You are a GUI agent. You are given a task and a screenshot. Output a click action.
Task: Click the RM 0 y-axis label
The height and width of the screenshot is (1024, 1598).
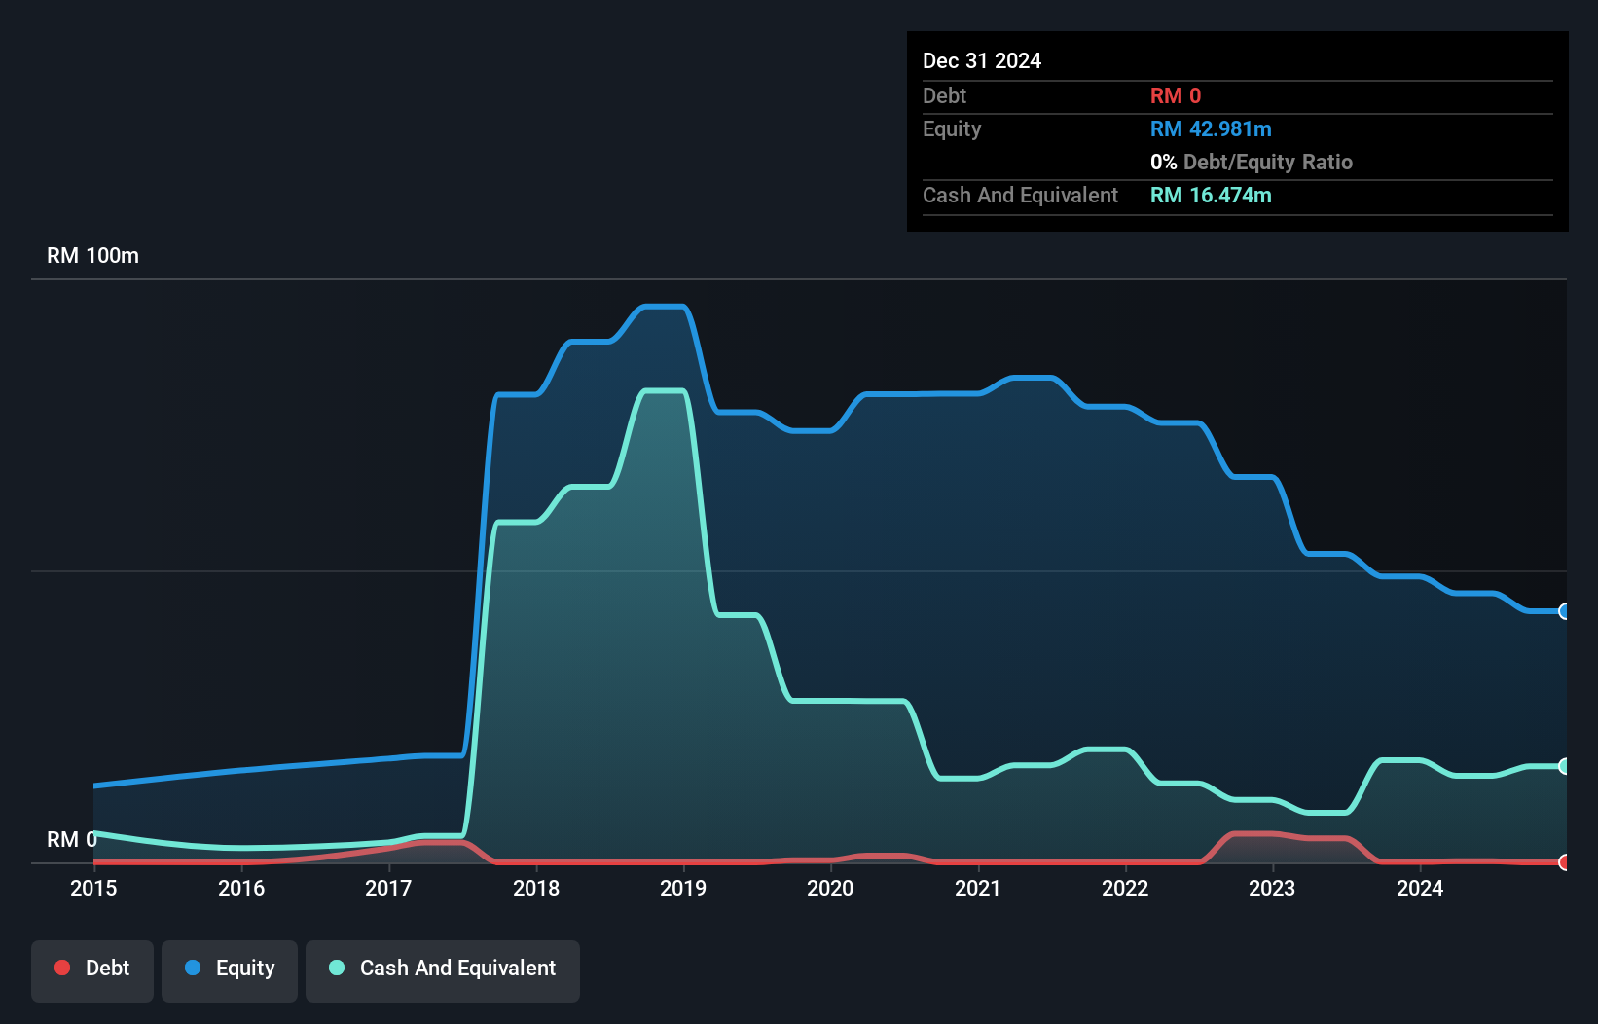point(72,839)
